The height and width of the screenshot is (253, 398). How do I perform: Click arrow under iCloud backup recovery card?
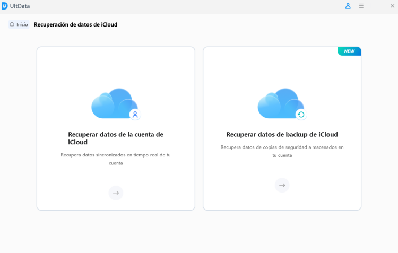282,185
